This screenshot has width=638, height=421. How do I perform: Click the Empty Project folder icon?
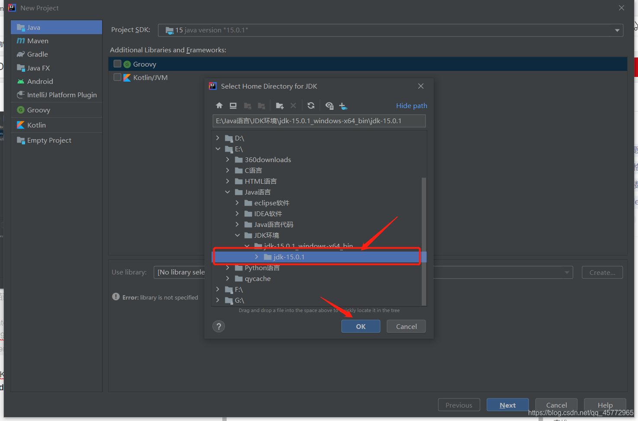[20, 140]
